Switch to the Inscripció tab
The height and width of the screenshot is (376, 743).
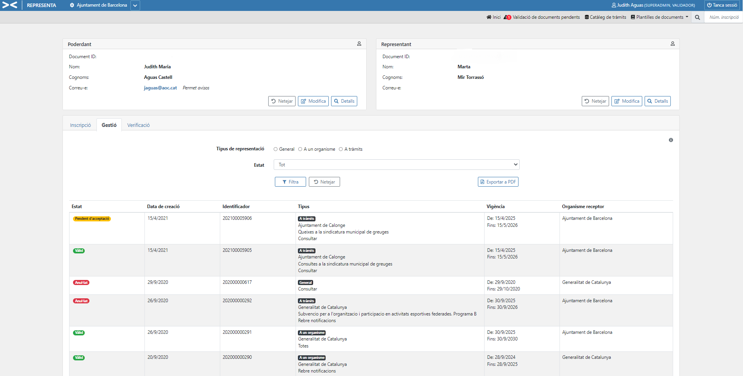click(x=80, y=125)
